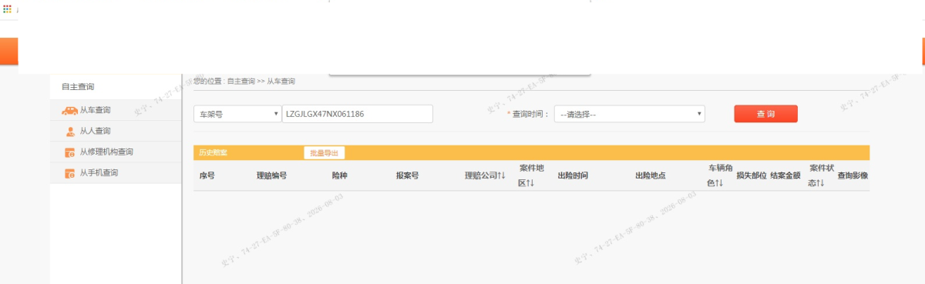Image resolution: width=925 pixels, height=284 pixels.
Task: Focus the VIN input field LZGJLGX47NX061186
Action: [358, 114]
